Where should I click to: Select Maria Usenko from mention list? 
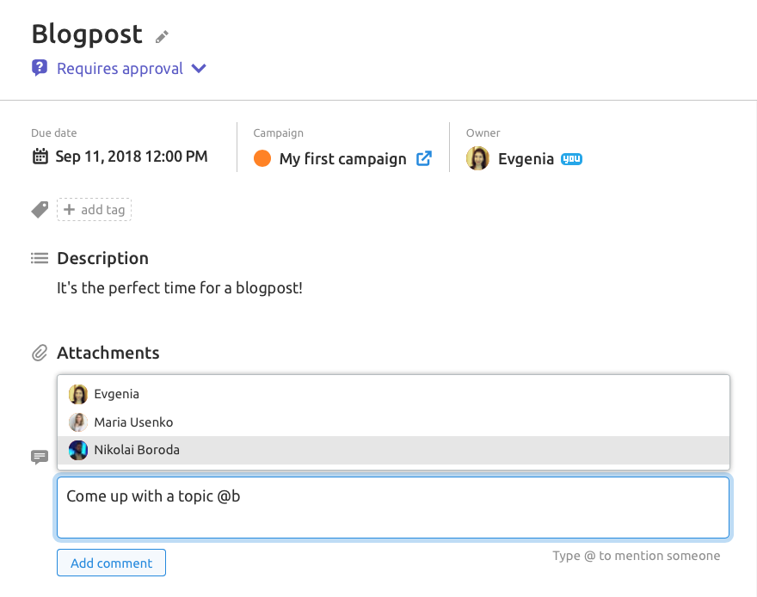[393, 422]
